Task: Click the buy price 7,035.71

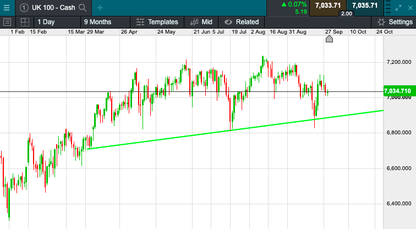Action: tap(364, 6)
